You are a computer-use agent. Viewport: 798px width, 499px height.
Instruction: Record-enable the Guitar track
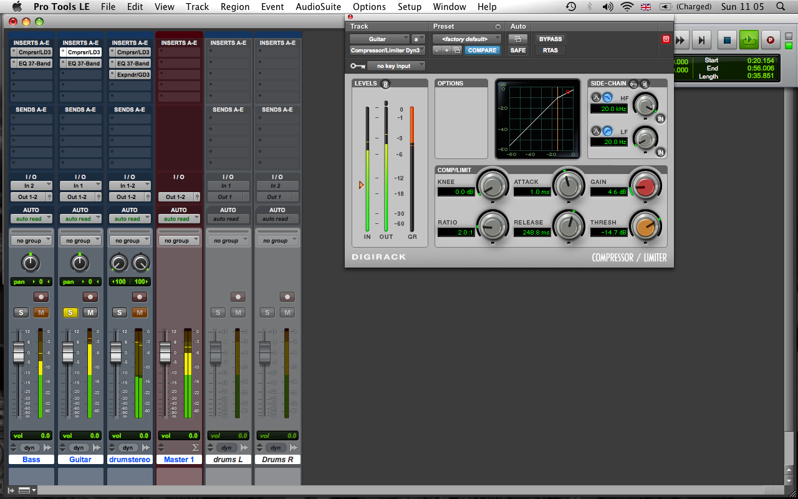[90, 297]
